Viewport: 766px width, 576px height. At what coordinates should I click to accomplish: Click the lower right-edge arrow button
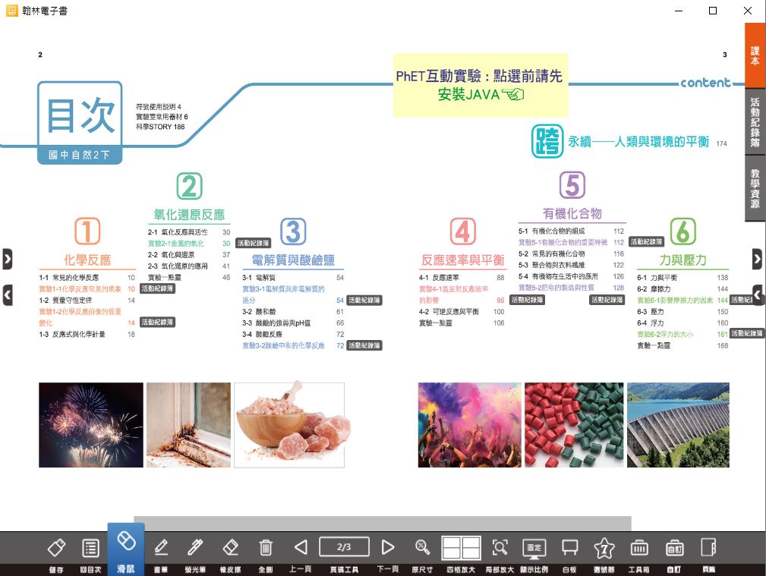pos(758,295)
